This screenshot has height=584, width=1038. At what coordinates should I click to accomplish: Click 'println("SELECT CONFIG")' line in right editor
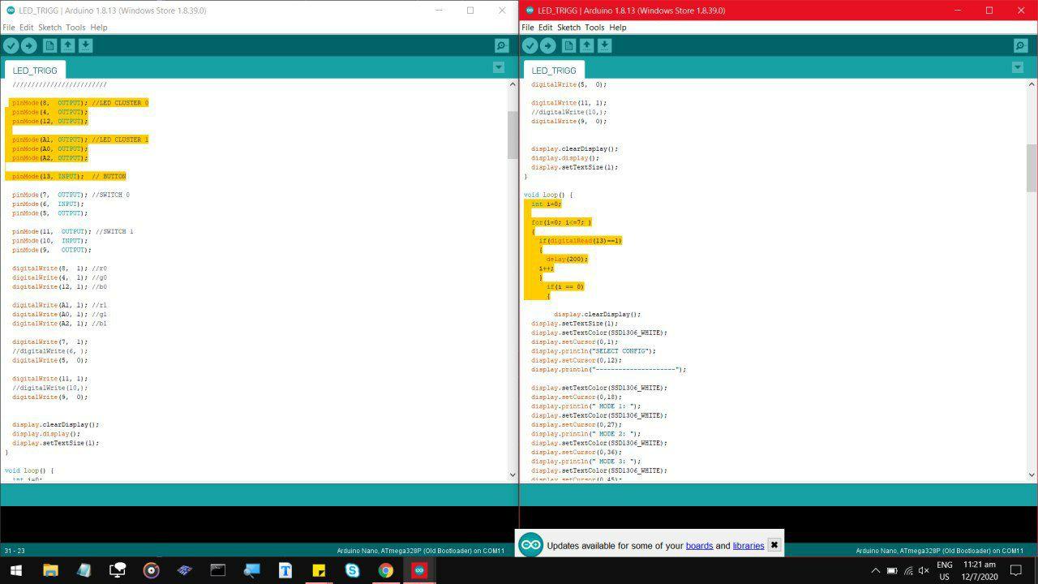[x=594, y=351]
